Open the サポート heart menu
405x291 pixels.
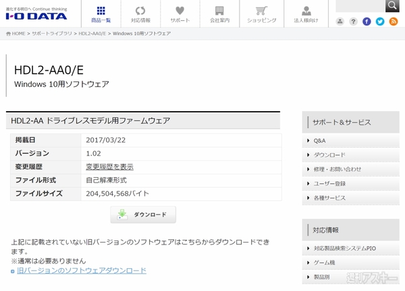coord(180,14)
